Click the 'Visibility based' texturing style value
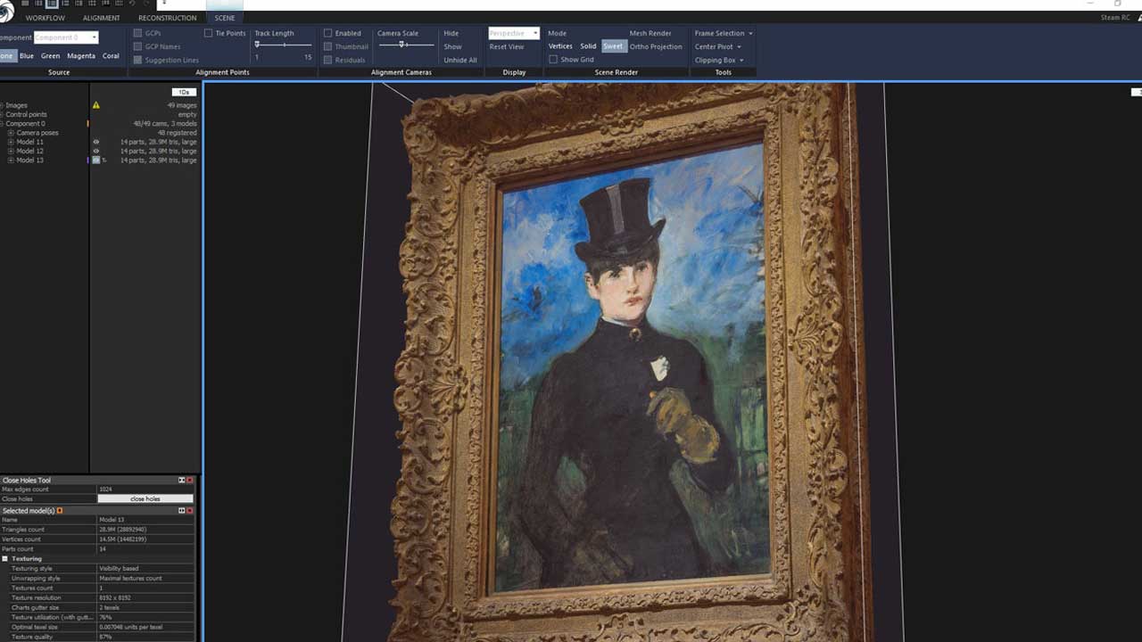 119,569
